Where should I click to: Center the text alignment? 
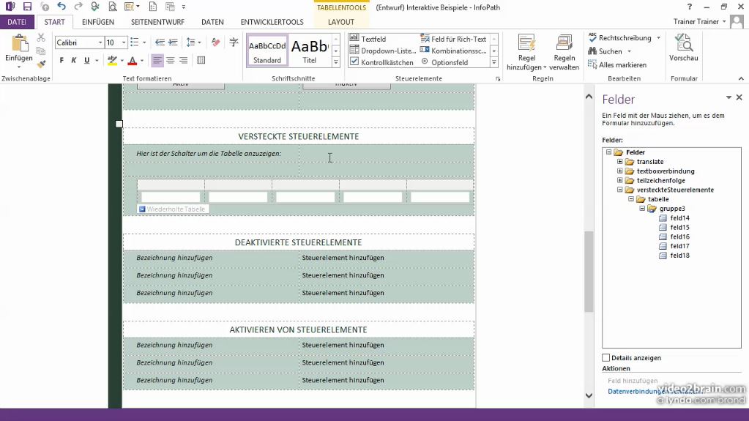tap(170, 60)
